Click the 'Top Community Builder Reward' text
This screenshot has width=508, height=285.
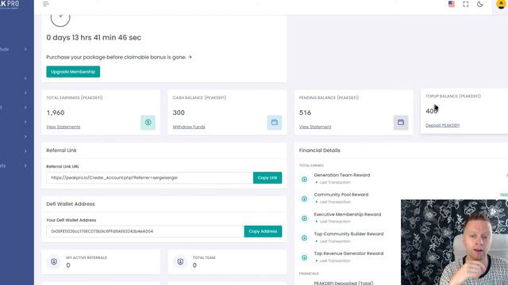coord(348,234)
